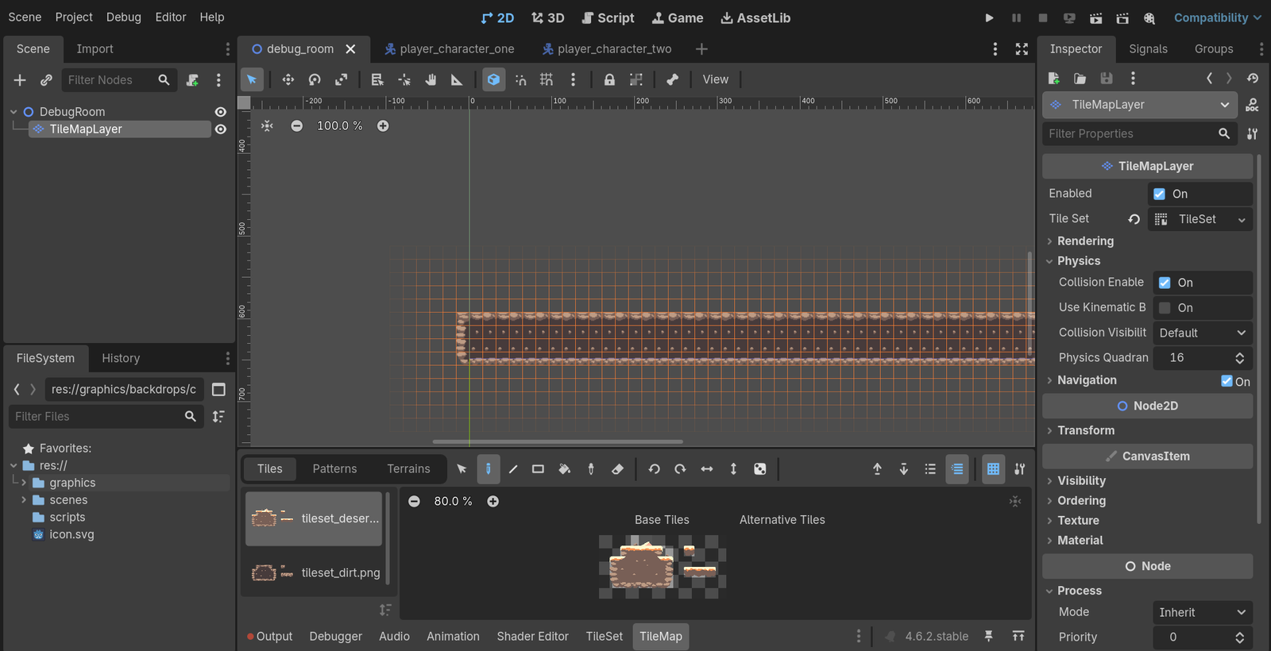
Task: Uncheck the Enabled On checkbox
Action: click(x=1160, y=194)
